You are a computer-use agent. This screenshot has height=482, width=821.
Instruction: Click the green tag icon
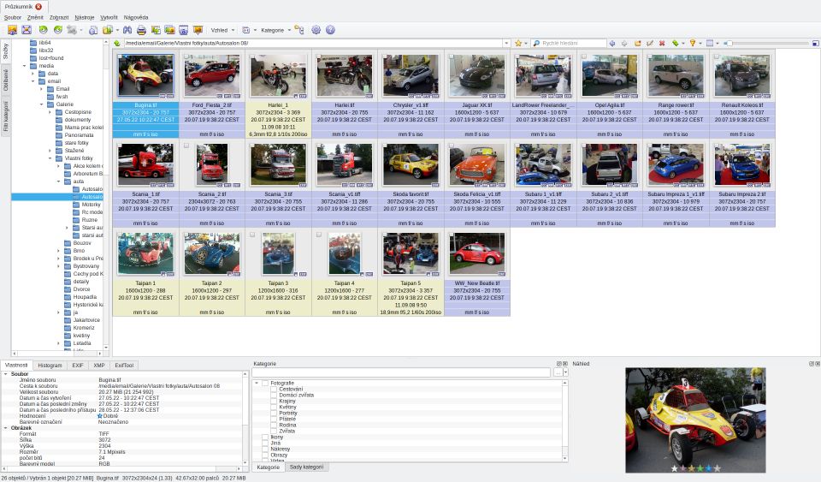[675, 43]
